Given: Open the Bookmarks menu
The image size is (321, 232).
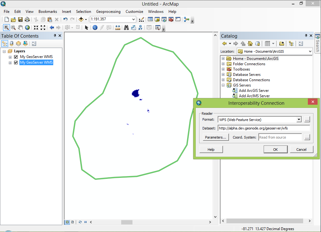Looking at the screenshot, I should pos(48,12).
